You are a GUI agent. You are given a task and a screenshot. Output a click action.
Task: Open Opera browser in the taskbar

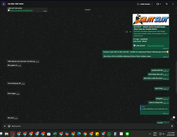pyautogui.click(x=13, y=134)
